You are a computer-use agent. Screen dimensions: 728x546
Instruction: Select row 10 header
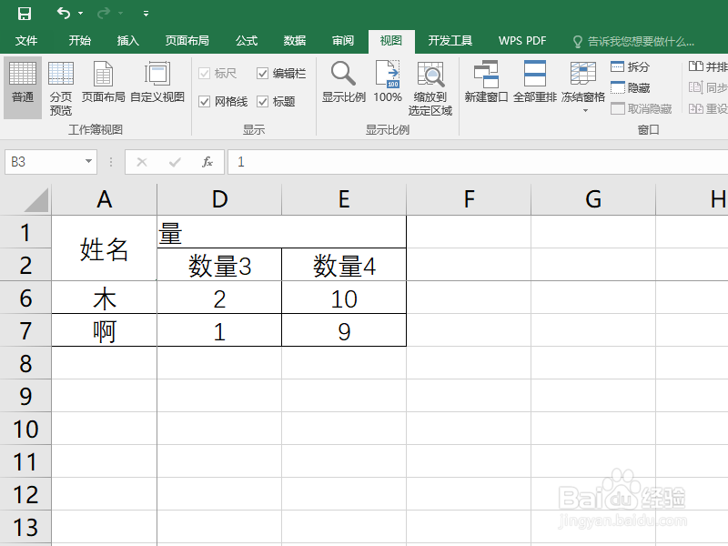click(25, 429)
